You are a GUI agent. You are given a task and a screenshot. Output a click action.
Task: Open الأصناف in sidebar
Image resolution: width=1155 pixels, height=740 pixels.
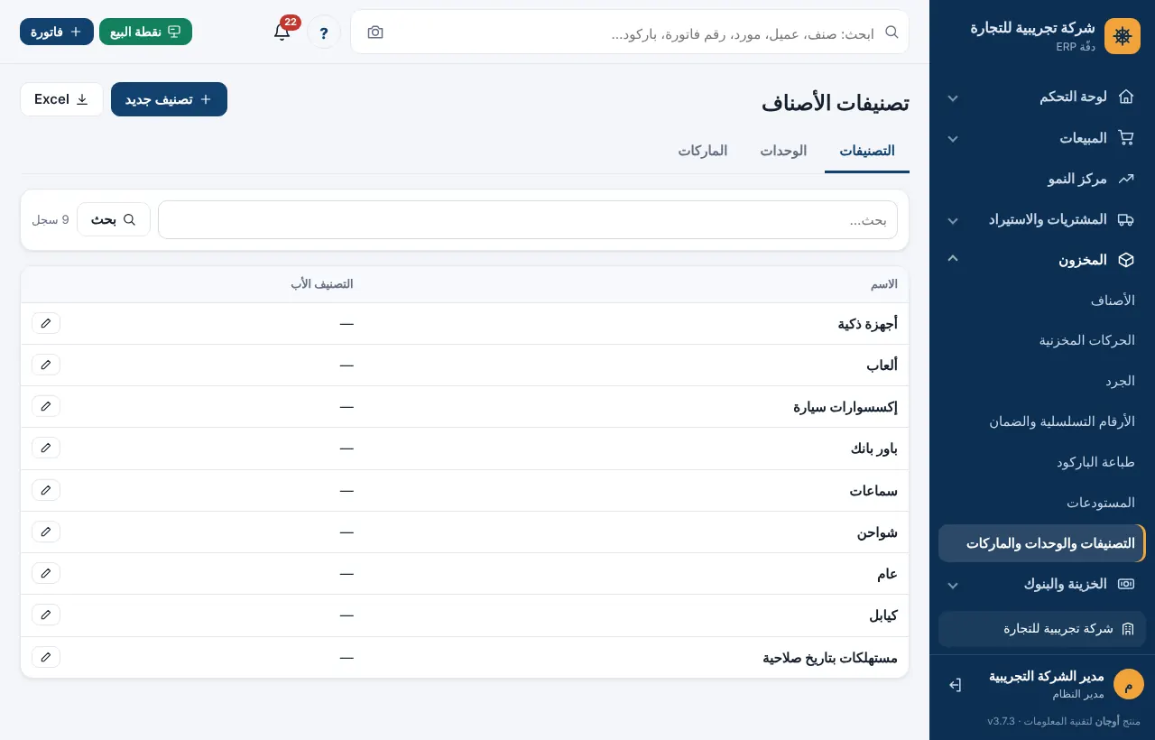1042,300
